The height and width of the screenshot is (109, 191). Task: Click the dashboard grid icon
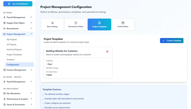[x=9, y=4]
